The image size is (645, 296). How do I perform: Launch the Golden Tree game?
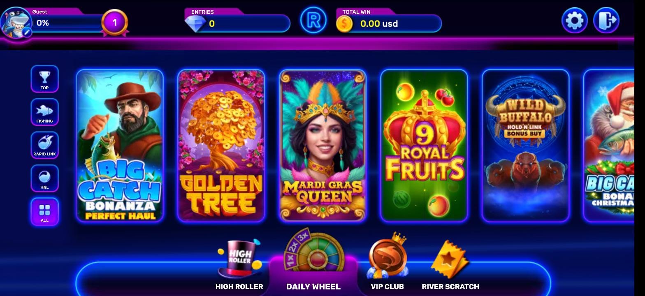point(221,146)
